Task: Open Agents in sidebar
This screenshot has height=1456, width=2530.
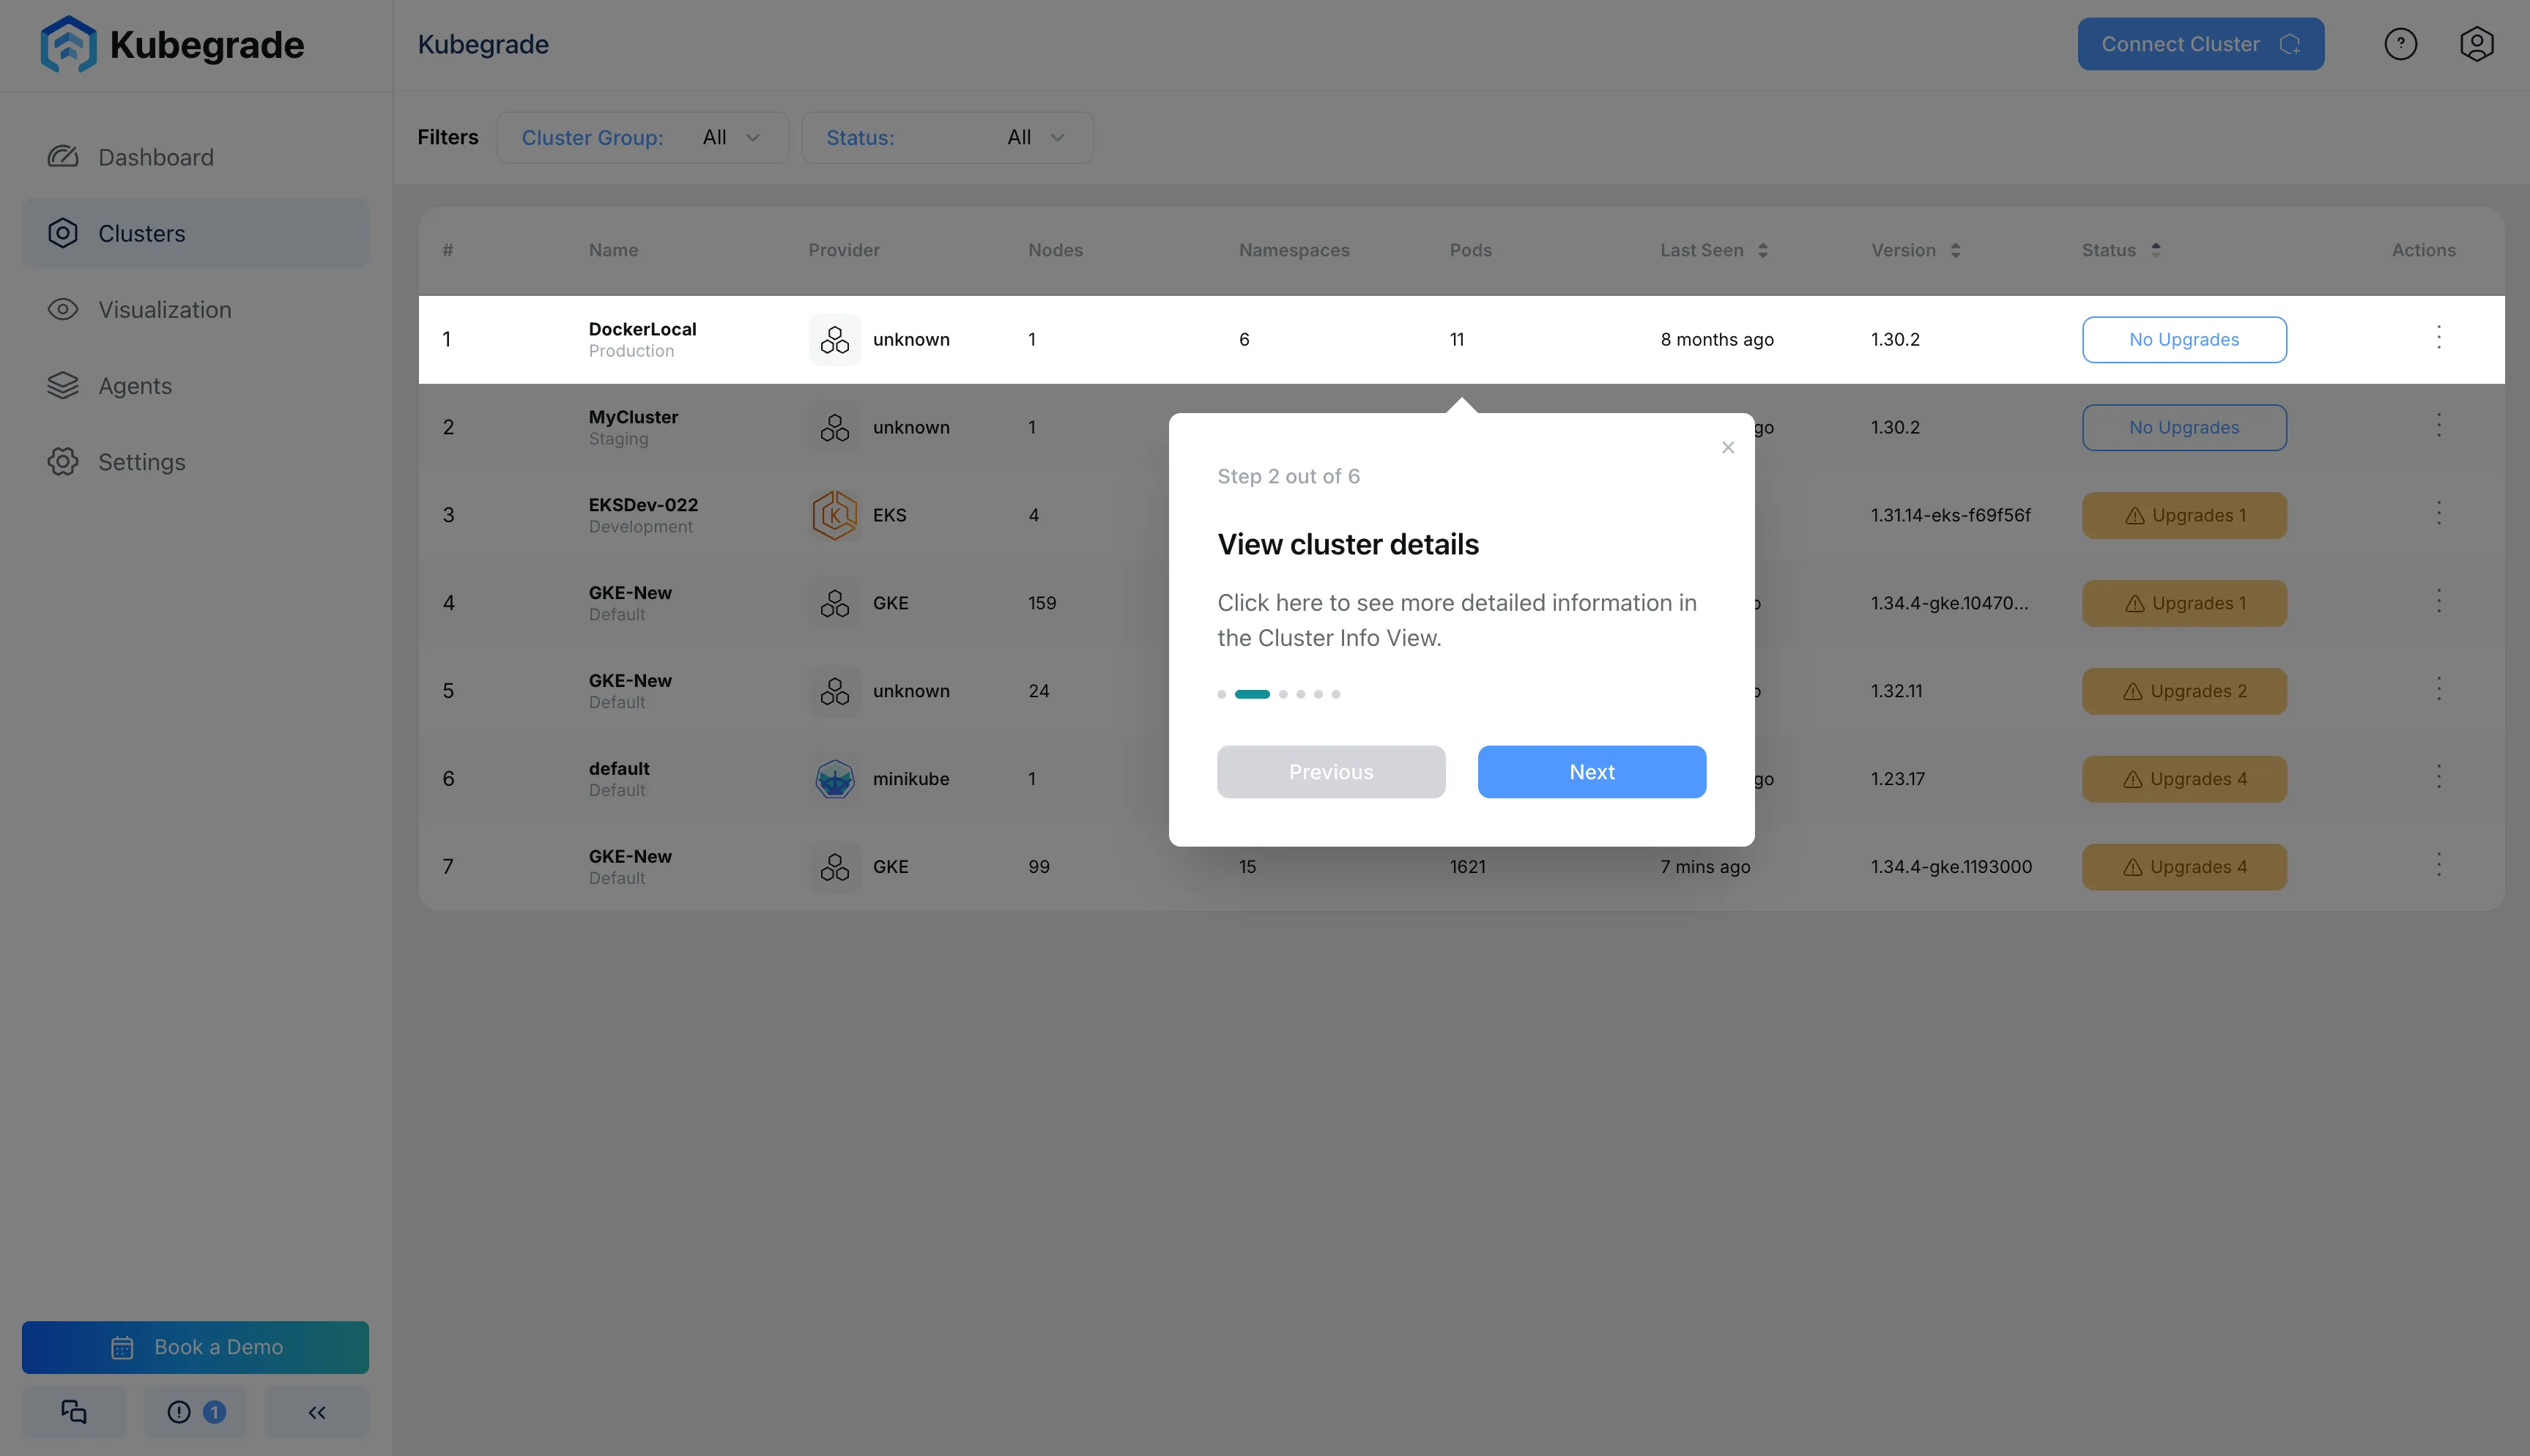Action: coord(195,385)
